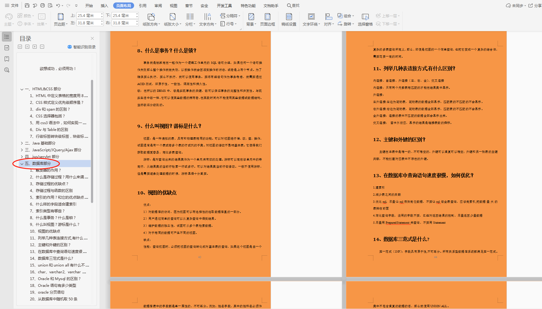
Task: Click the Redo arrow icon
Action: [x=68, y=6]
